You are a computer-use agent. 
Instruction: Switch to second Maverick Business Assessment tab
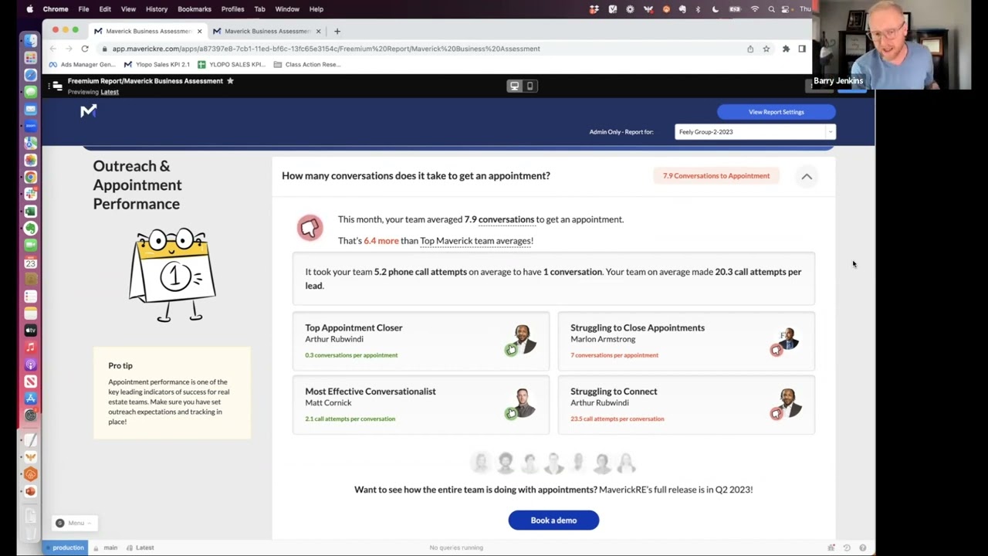266,31
